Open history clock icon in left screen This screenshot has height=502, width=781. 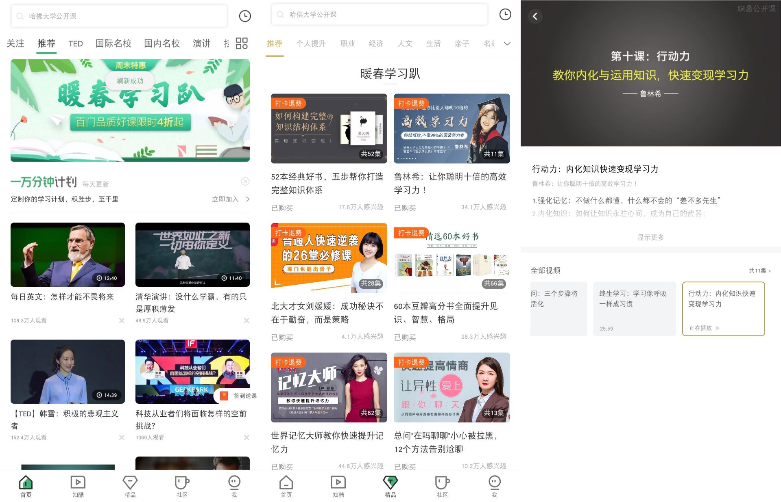tap(245, 16)
